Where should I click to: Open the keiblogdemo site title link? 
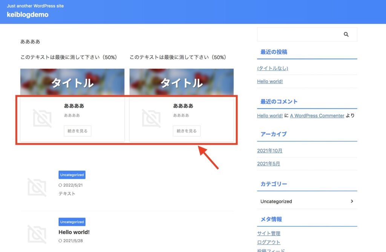(x=28, y=15)
